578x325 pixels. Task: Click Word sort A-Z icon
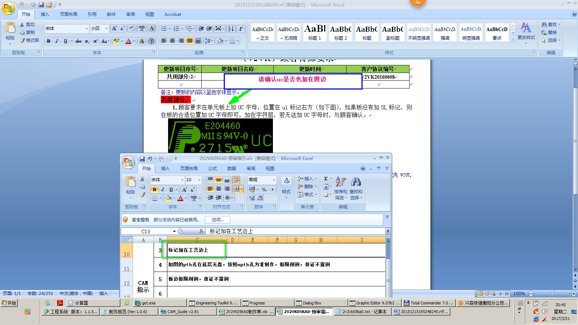231,29
